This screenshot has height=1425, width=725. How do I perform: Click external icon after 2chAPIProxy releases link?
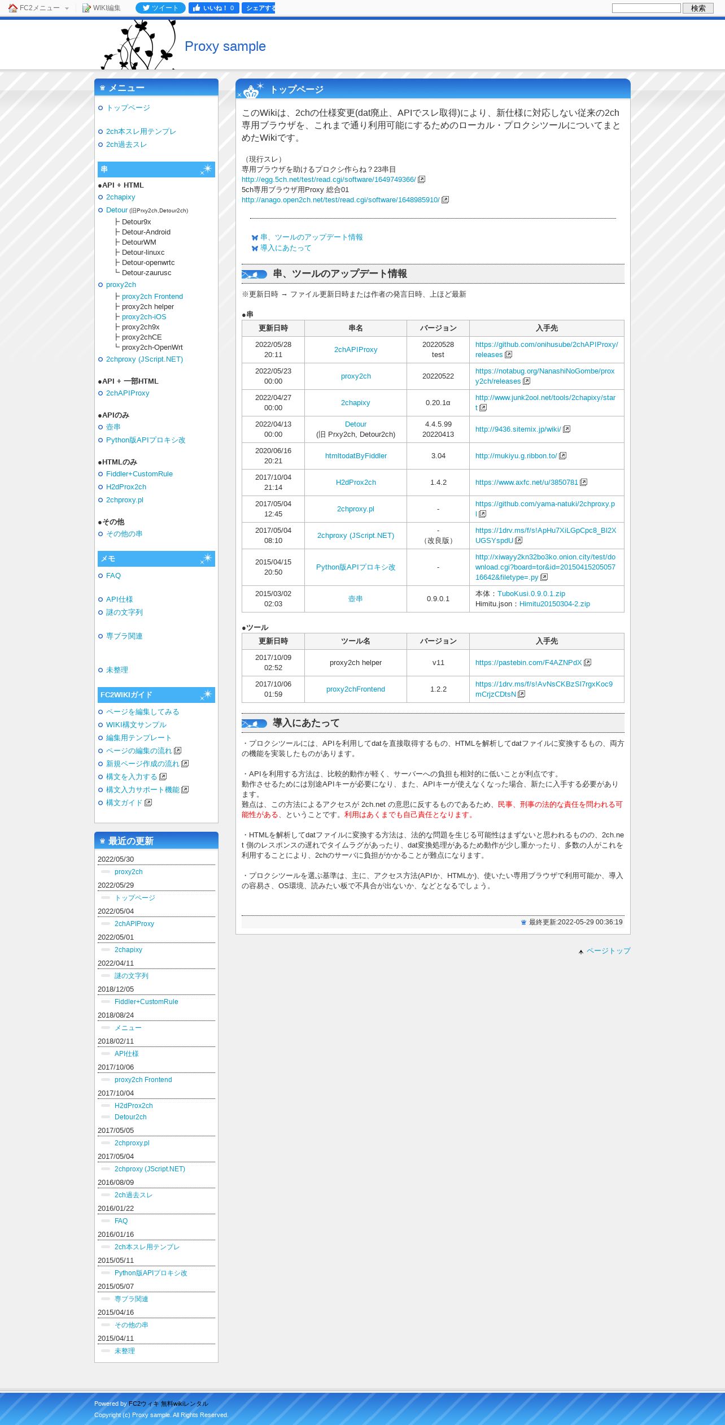click(x=509, y=355)
